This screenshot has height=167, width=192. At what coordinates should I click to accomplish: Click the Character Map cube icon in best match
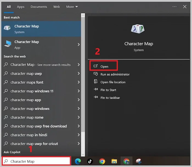[x=7, y=28]
